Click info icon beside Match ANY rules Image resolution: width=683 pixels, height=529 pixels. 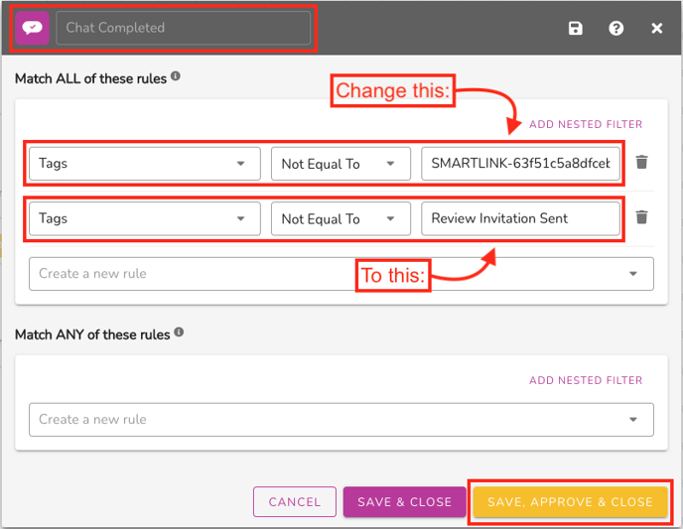(x=180, y=333)
